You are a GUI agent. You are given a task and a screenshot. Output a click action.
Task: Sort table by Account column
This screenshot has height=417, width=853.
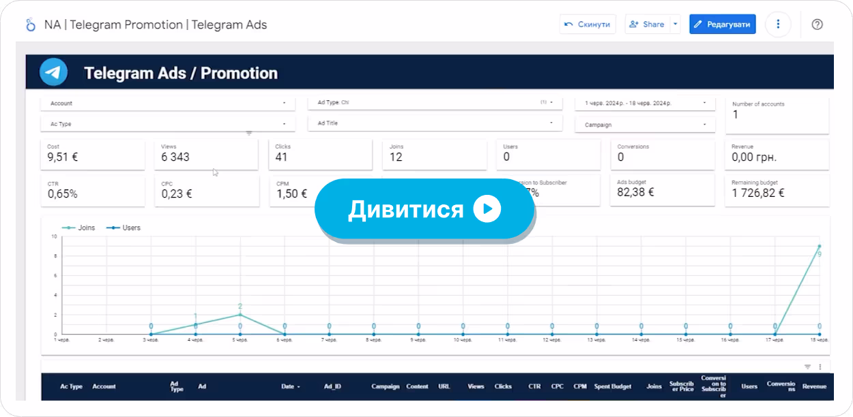[x=104, y=386]
